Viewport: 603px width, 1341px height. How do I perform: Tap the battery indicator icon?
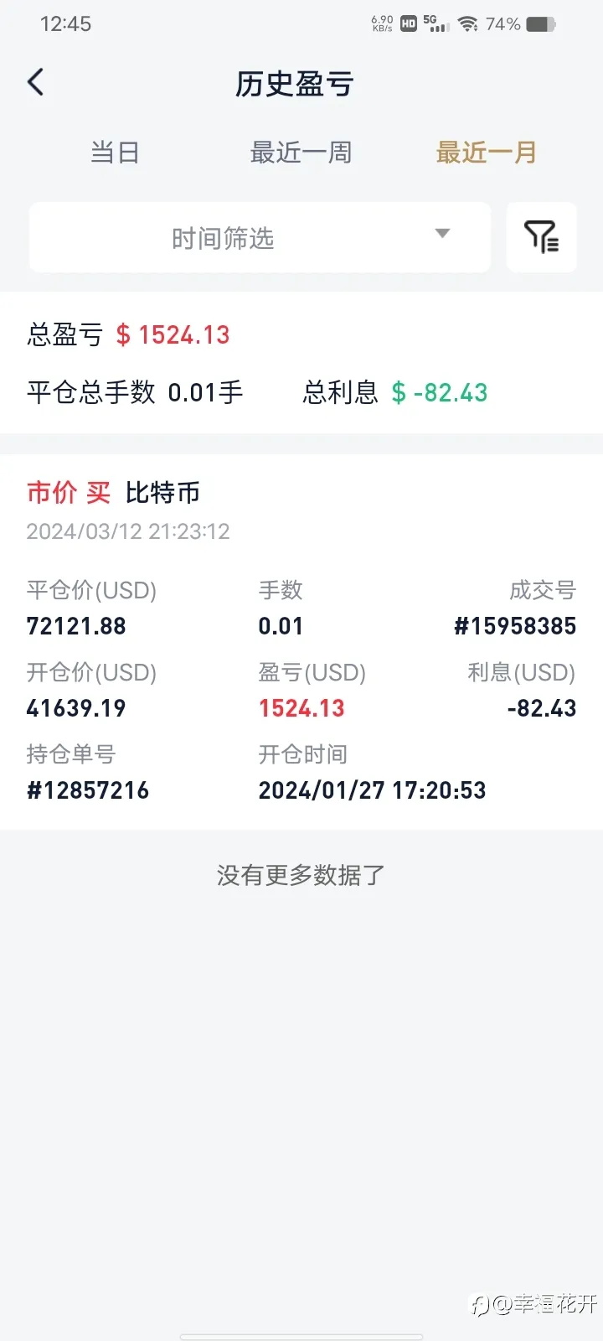pos(540,24)
